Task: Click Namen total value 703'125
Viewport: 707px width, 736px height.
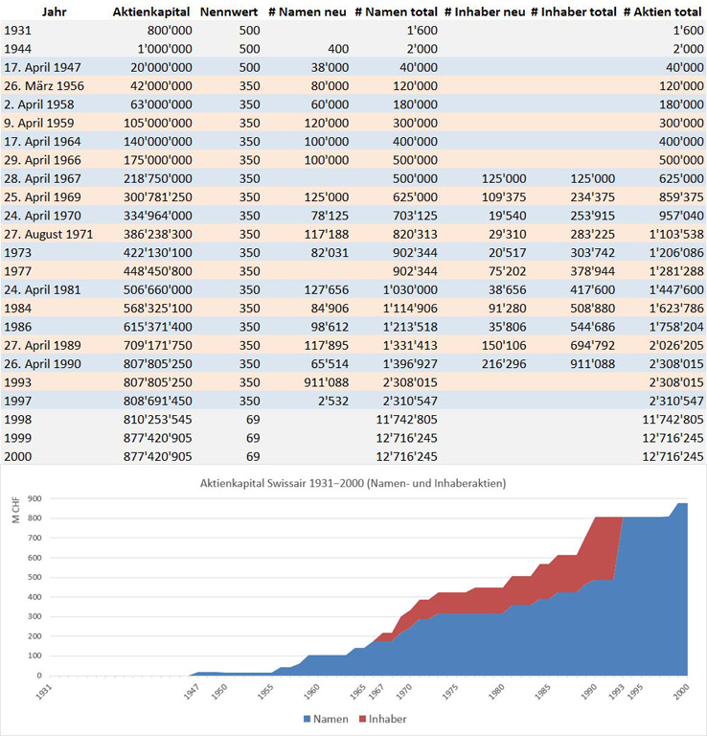Action: click(x=415, y=216)
